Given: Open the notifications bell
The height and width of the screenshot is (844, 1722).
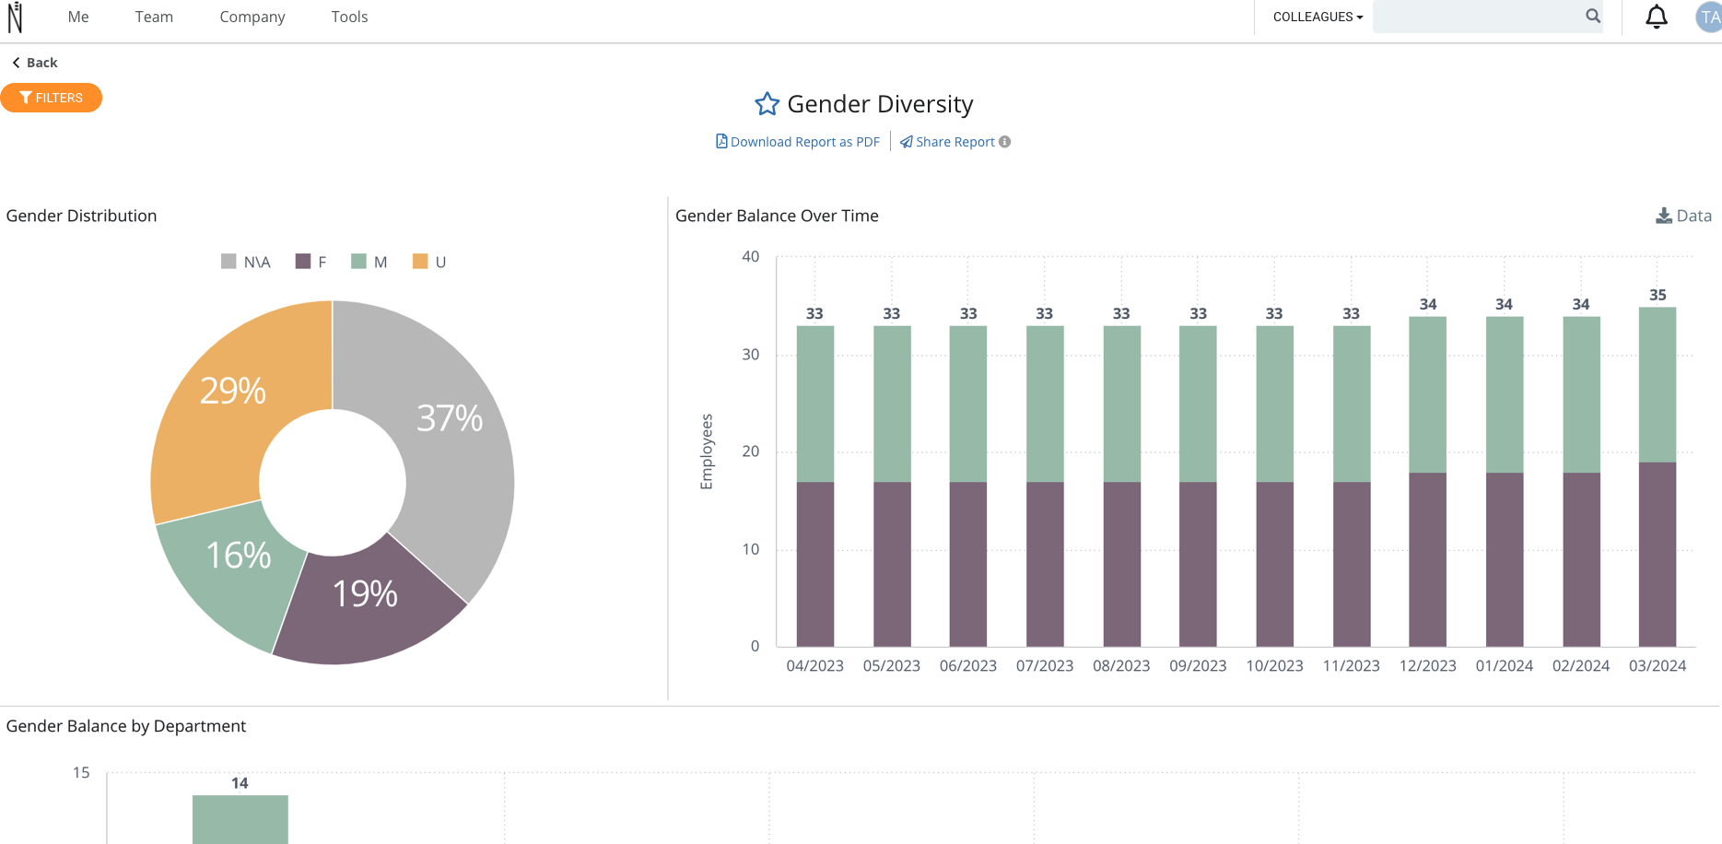Looking at the screenshot, I should (1657, 17).
